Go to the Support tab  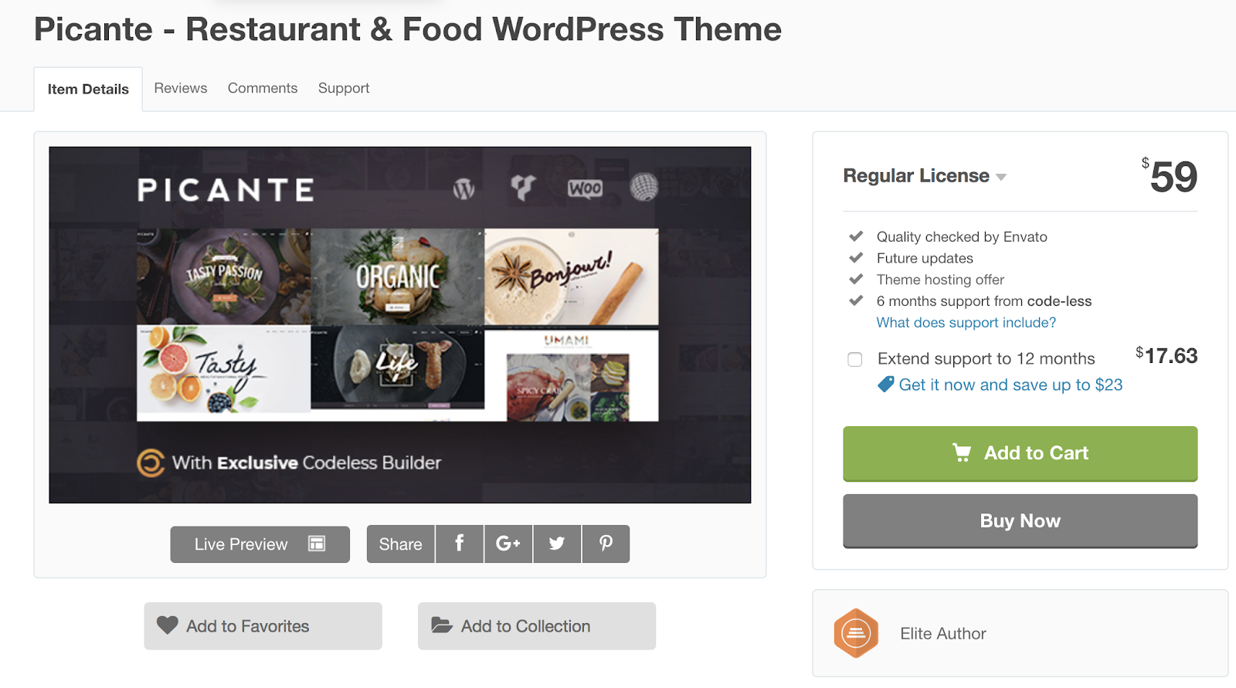point(344,88)
